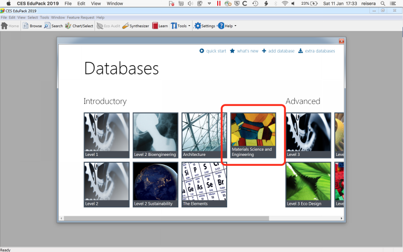Image resolution: width=403 pixels, height=252 pixels.
Task: Open the Select menu
Action: pyautogui.click(x=33, y=17)
